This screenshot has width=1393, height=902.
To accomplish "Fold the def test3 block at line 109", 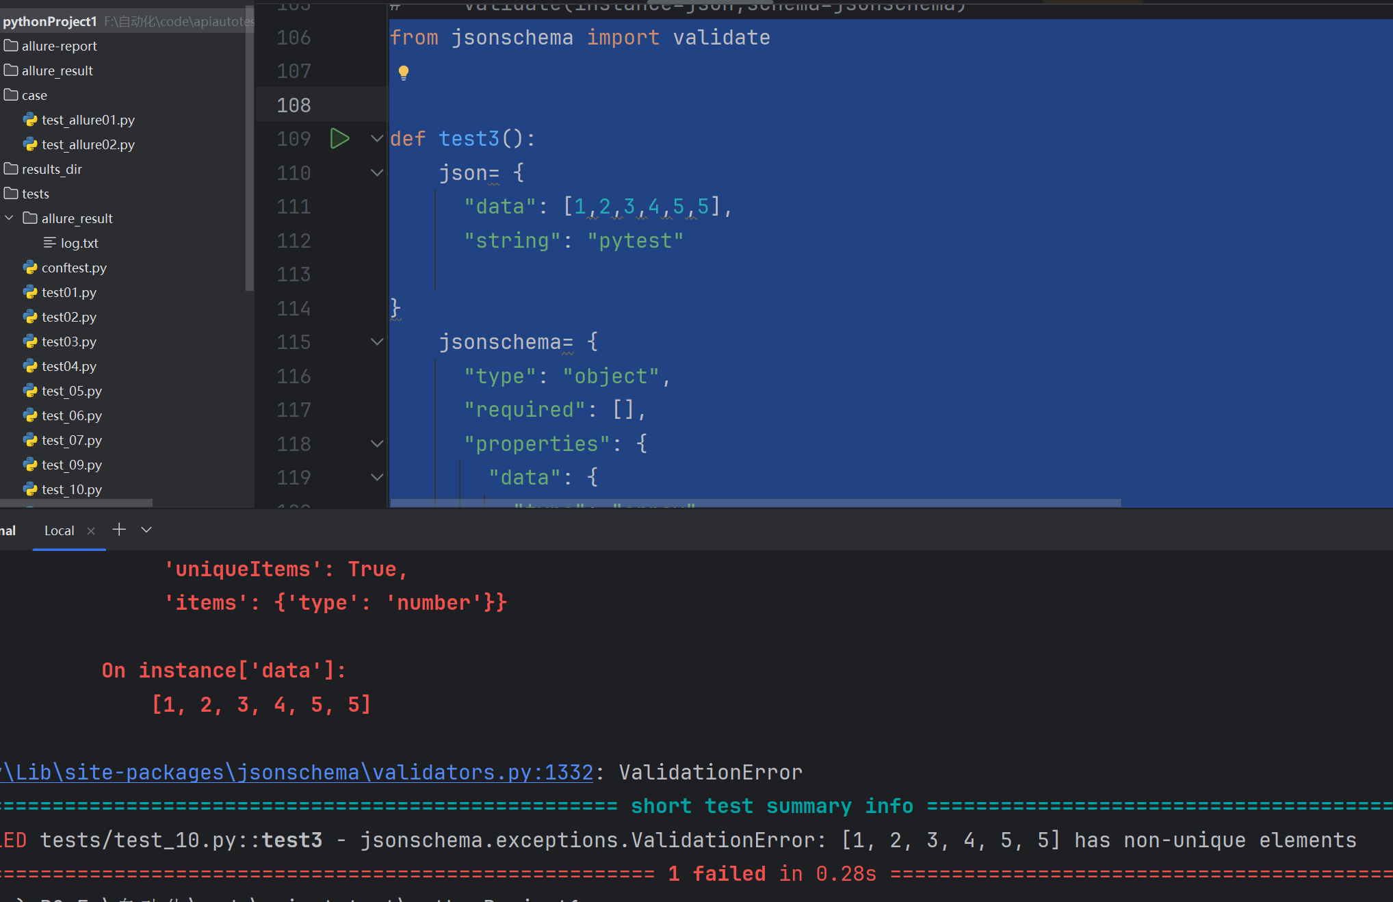I will pos(377,139).
